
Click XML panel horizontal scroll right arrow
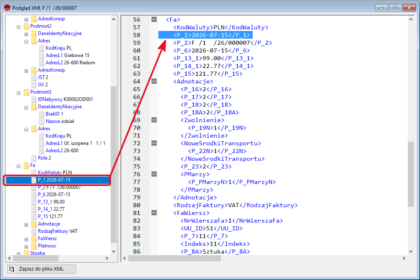tap(404, 258)
